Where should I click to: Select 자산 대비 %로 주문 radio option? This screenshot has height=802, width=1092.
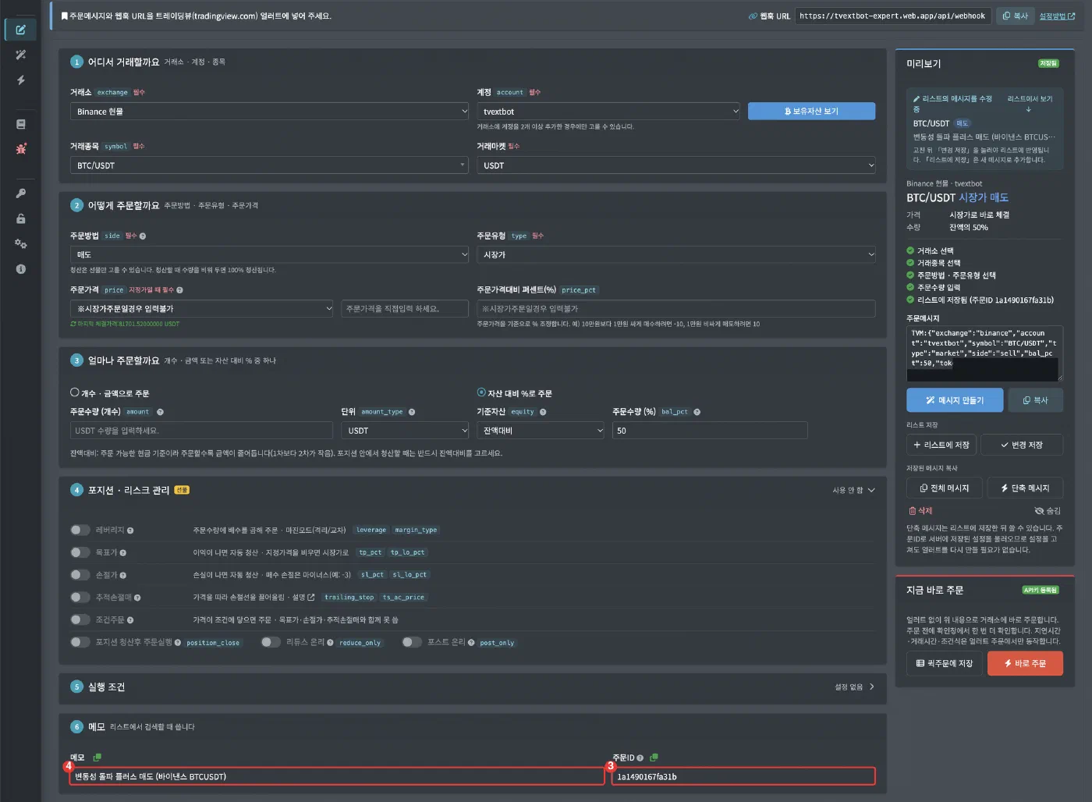(x=481, y=392)
